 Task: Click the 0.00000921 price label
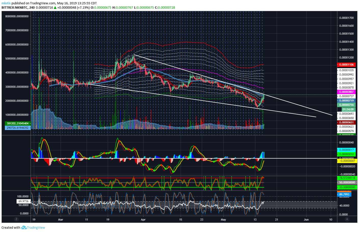[x=346, y=83]
